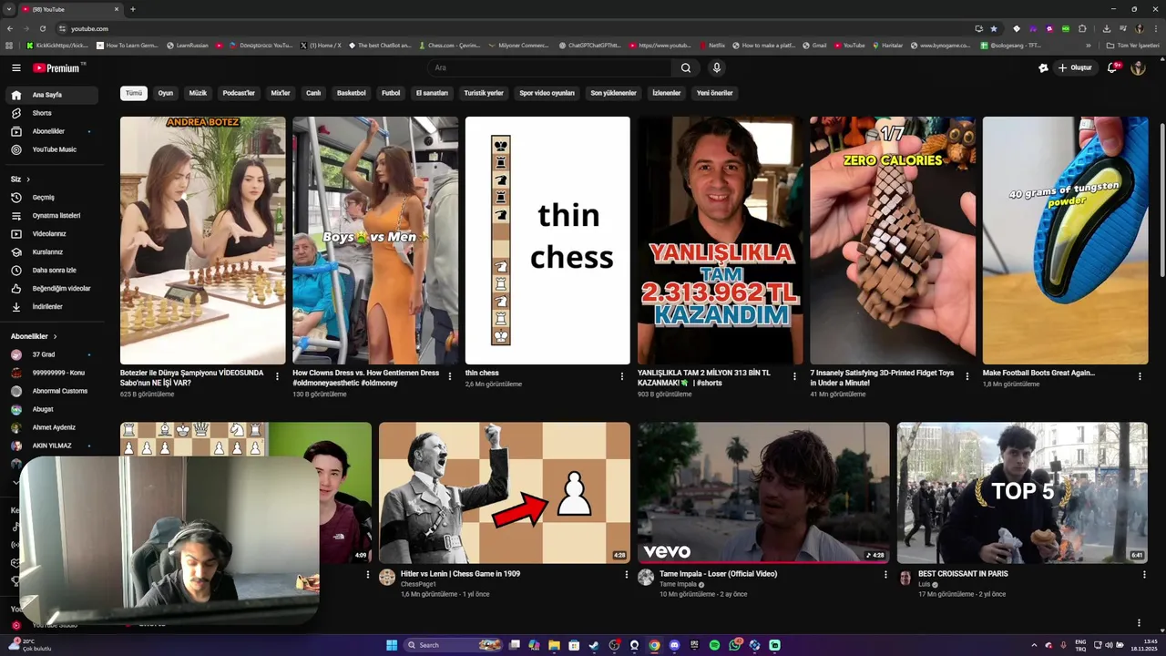The image size is (1166, 656).
Task: Open Beğendiğim videolar liked videos
Action: [52, 288]
